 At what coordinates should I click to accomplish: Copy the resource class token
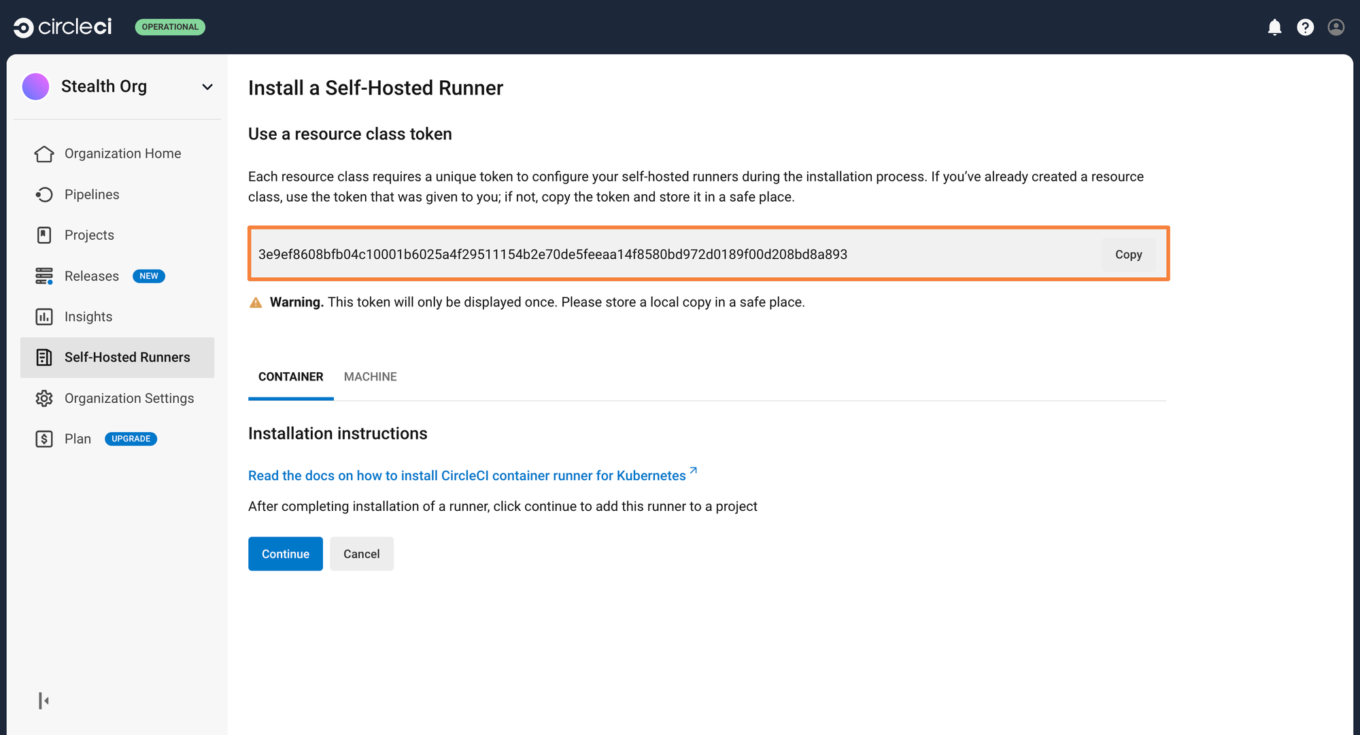tap(1128, 255)
